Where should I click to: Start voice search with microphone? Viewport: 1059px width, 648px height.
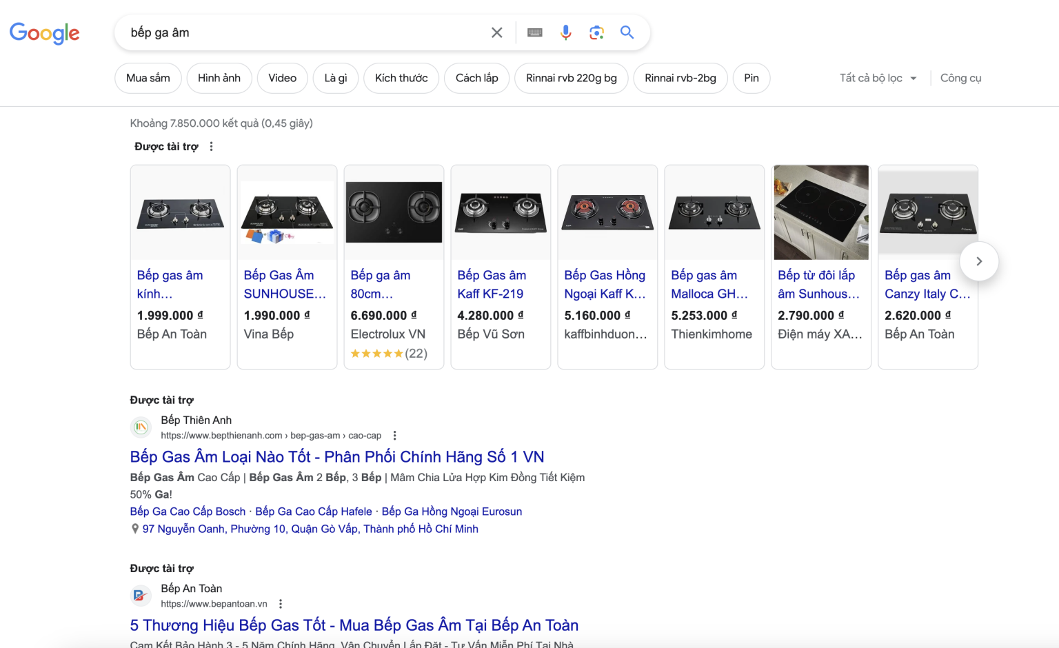tap(565, 32)
